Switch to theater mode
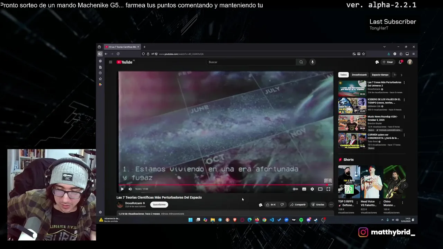Image resolution: width=443 pixels, height=249 pixels. pos(320,189)
